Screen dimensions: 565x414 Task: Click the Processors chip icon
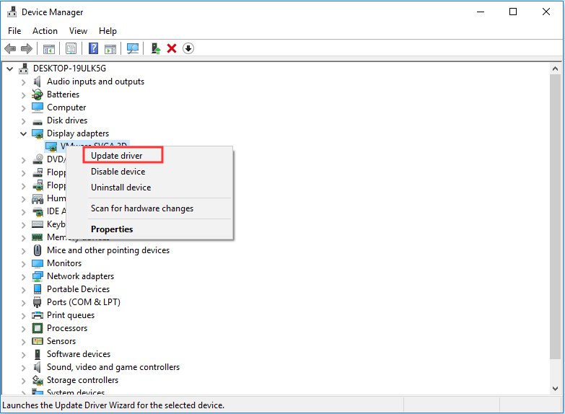tap(38, 328)
